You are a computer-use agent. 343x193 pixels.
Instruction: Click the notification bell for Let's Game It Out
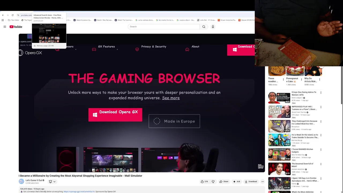(x=50, y=181)
